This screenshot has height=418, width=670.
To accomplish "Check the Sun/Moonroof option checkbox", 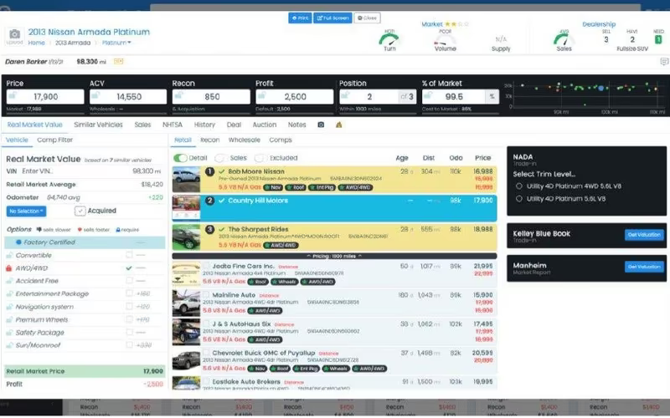I will point(129,345).
